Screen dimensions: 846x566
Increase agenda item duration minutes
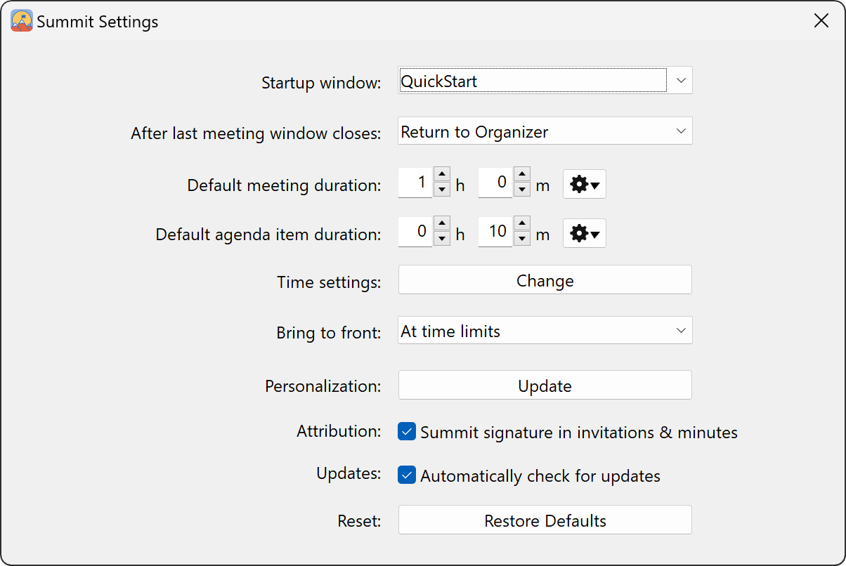tap(521, 224)
